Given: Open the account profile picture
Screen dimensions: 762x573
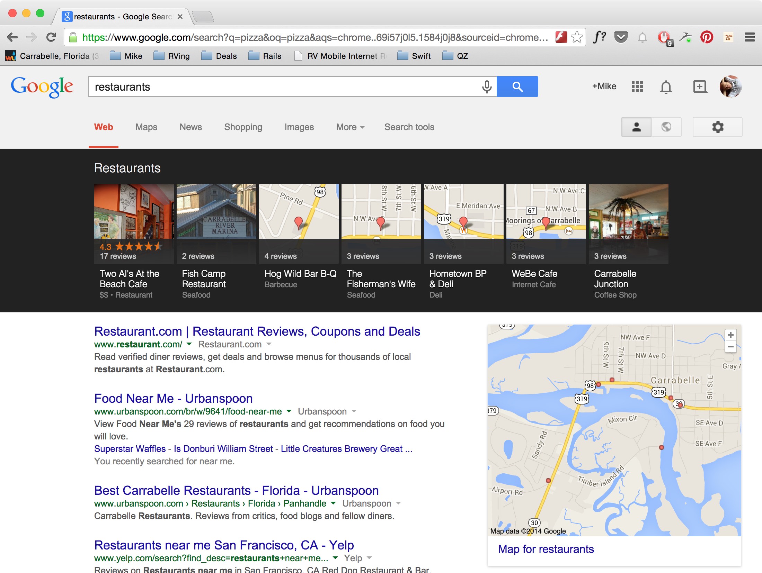Looking at the screenshot, I should click(731, 87).
